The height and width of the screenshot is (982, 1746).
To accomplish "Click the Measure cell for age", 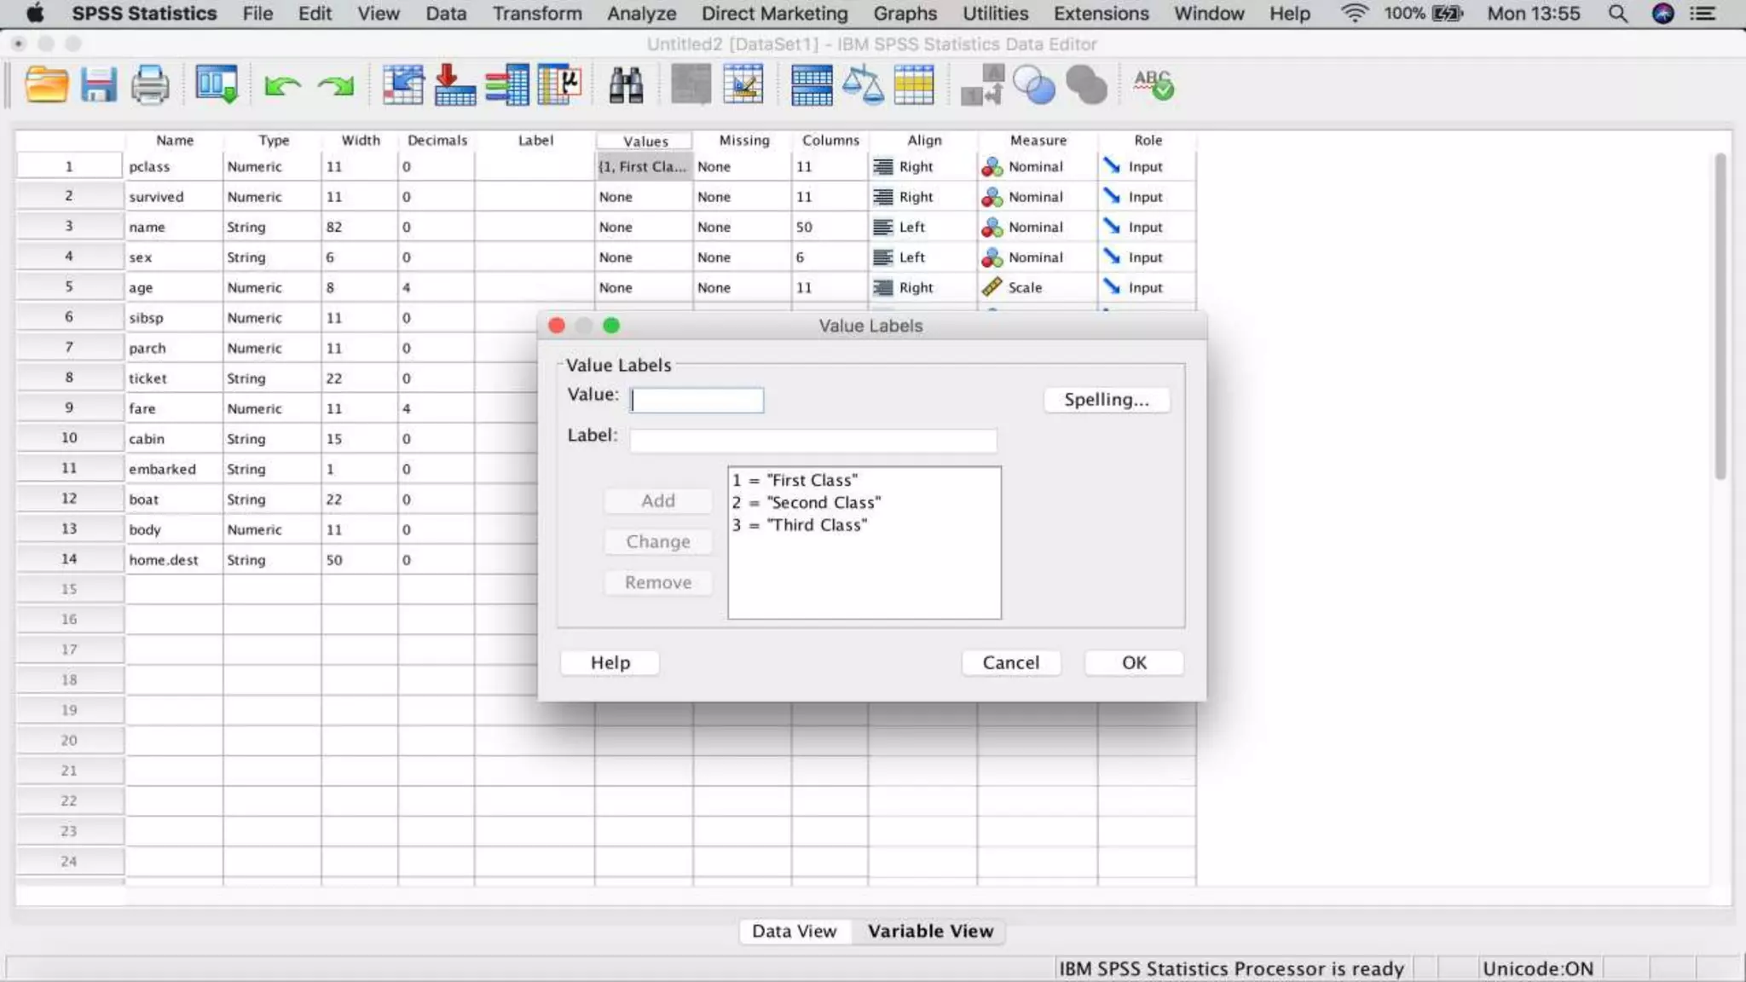I will 1037,287.
